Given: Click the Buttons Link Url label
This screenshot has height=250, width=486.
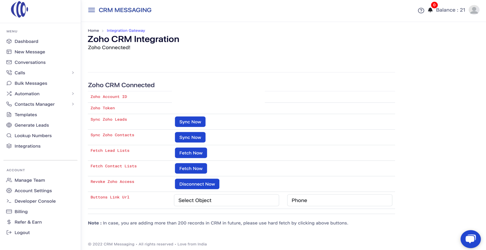Looking at the screenshot, I should tap(110, 197).
